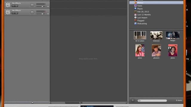The height and width of the screenshot is (107, 191).
Task: Click the horizontal timeline scrollbar thumb
Action: 74,103
